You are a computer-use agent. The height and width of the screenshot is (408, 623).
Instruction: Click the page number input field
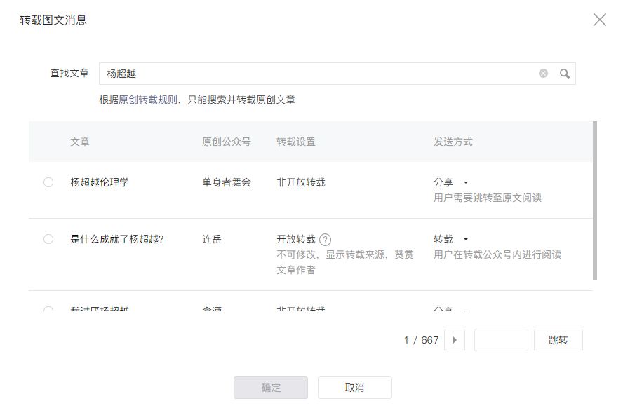[501, 340]
